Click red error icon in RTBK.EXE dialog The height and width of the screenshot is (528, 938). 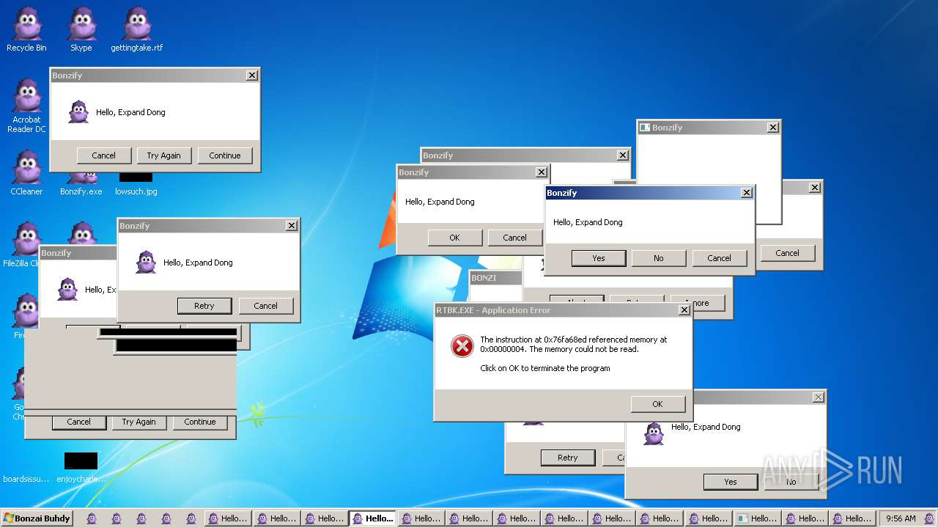pyautogui.click(x=462, y=346)
